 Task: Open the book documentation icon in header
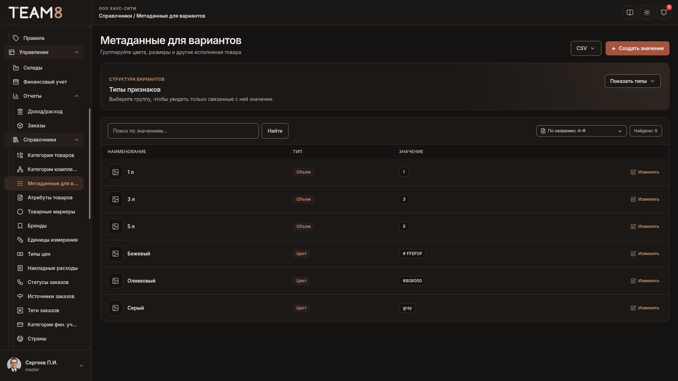pyautogui.click(x=630, y=13)
